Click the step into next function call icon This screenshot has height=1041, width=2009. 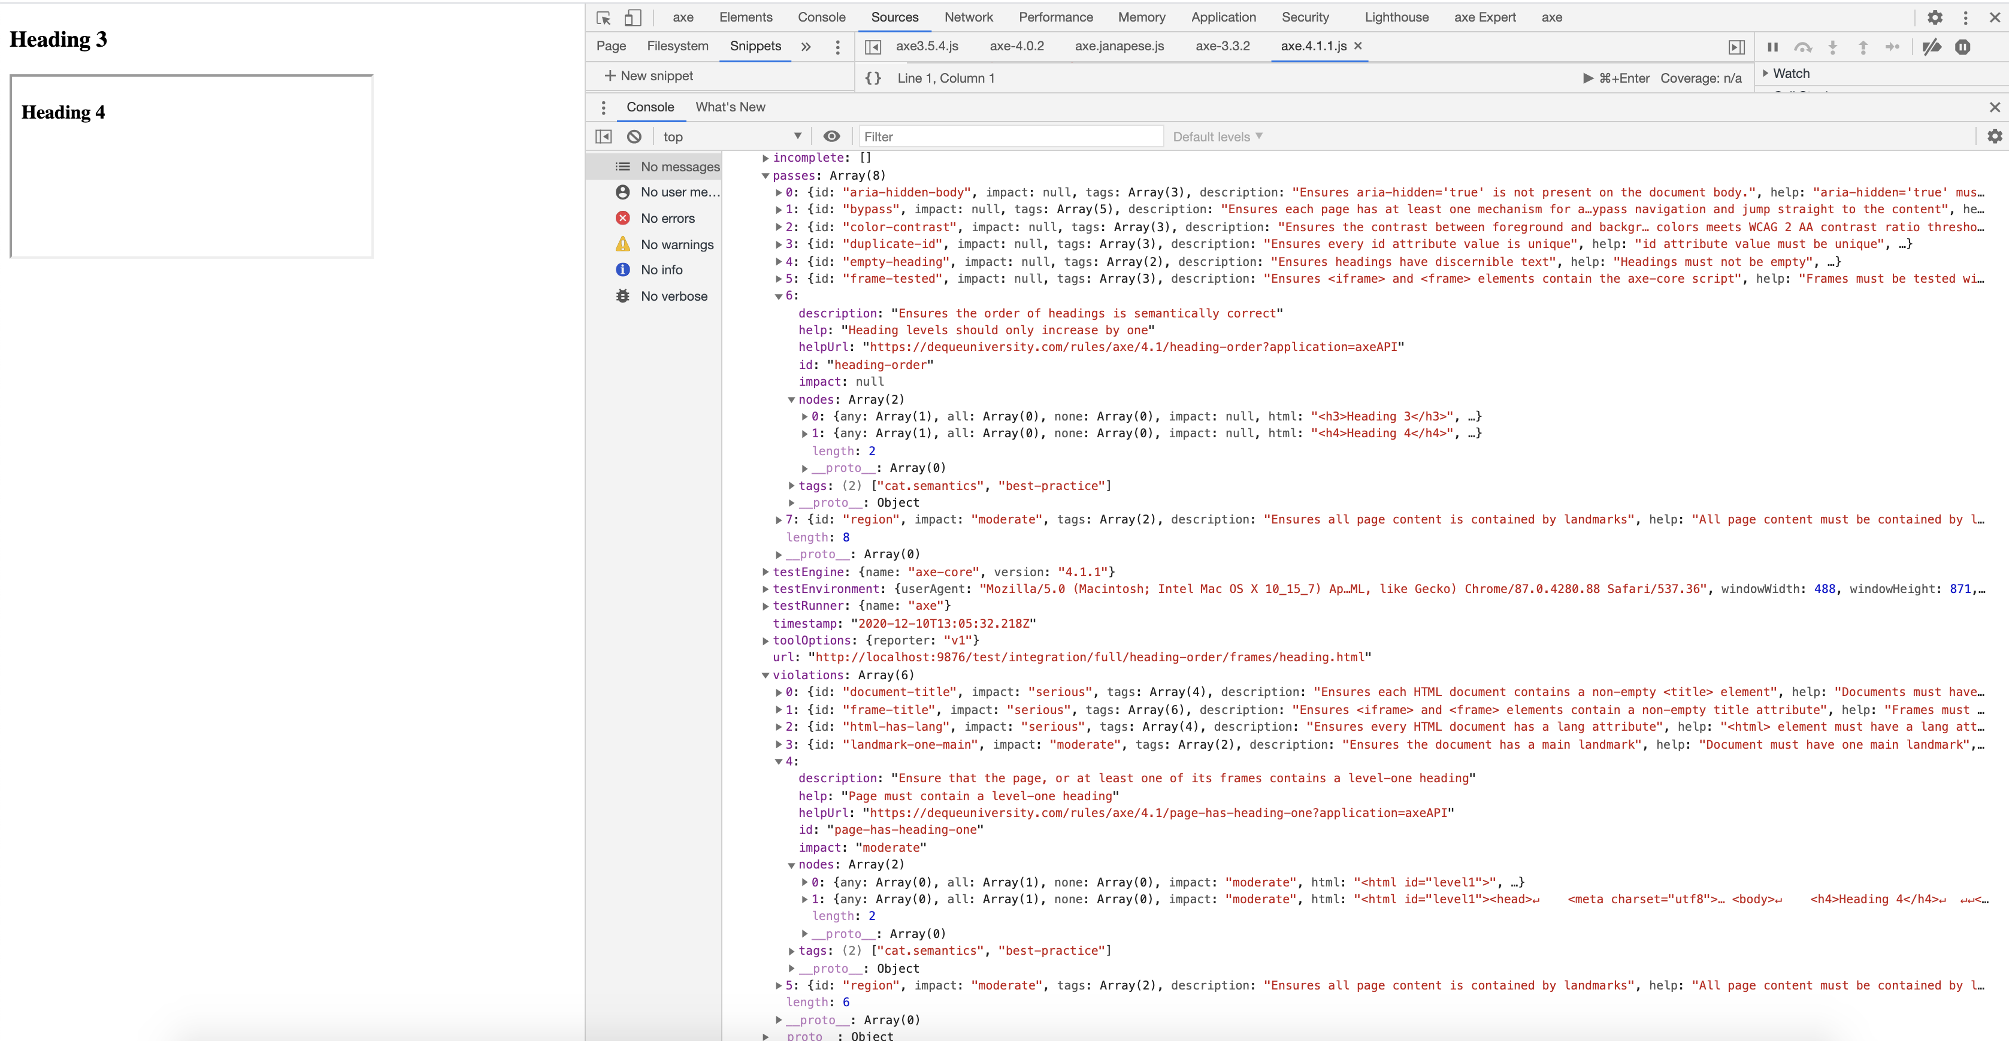click(1833, 47)
